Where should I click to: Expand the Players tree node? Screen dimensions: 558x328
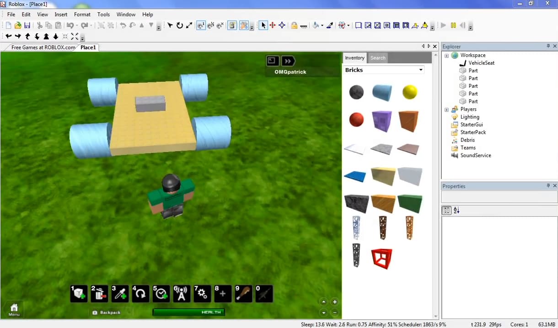click(x=446, y=110)
